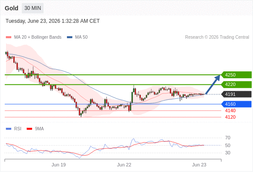The image size is (253, 172).
Task: Select the 4250 resistance price tag
Action: tap(236, 75)
